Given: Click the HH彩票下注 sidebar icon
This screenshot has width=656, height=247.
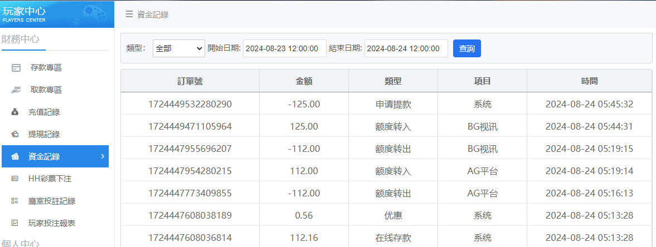Looking at the screenshot, I should pyautogui.click(x=15, y=179).
